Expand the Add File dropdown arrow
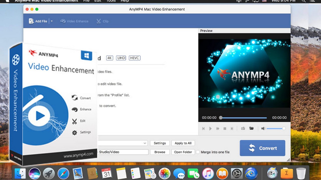The image size is (321, 180). coord(52,21)
